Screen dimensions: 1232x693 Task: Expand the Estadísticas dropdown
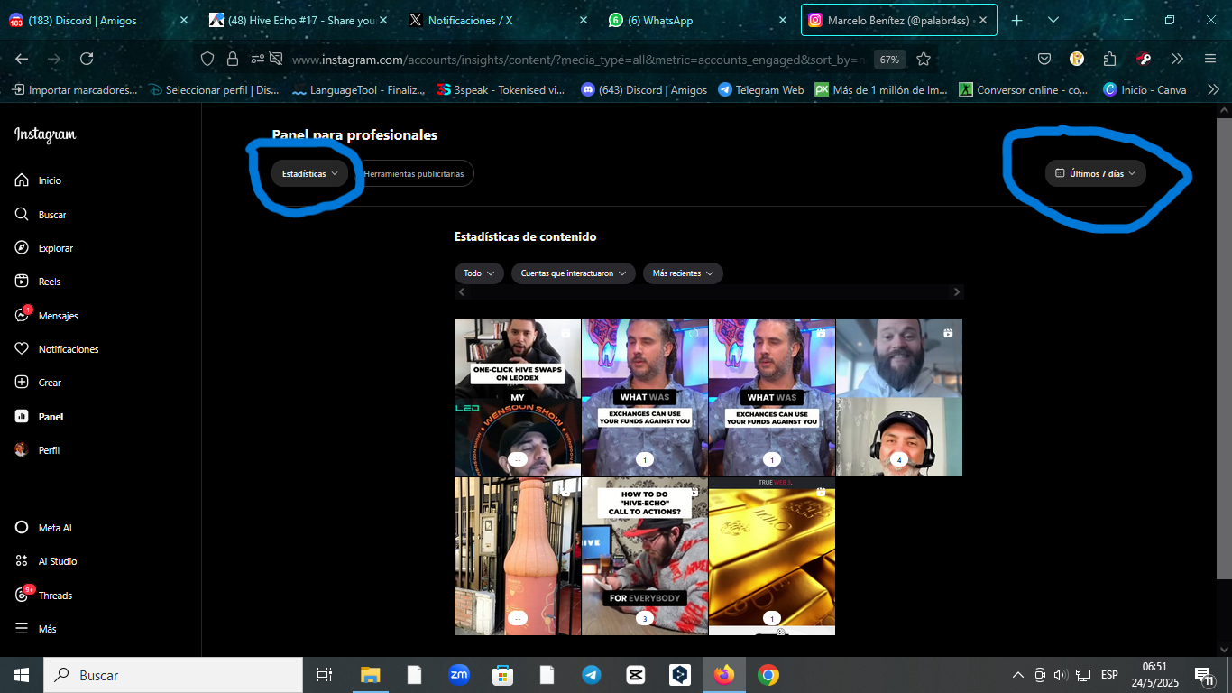[x=309, y=173]
